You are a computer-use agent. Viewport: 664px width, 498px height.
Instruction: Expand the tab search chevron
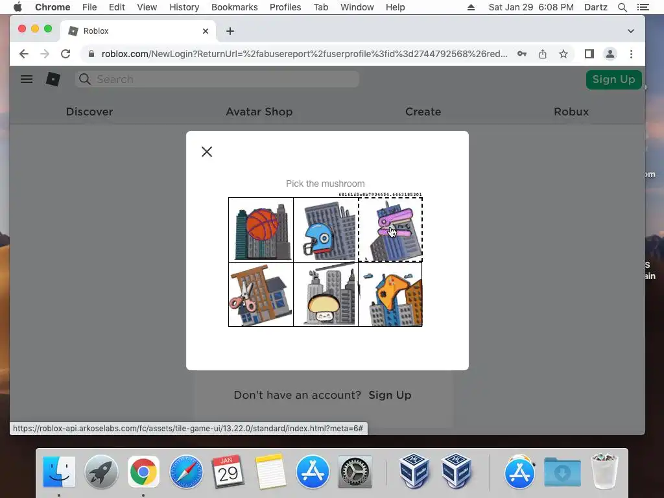point(630,31)
